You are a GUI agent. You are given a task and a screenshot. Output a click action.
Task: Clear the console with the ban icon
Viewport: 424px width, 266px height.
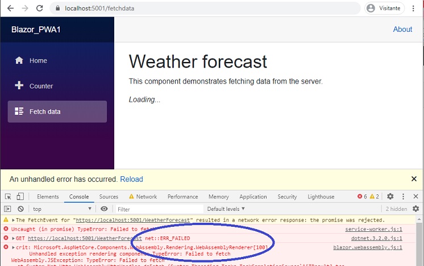click(x=20, y=209)
